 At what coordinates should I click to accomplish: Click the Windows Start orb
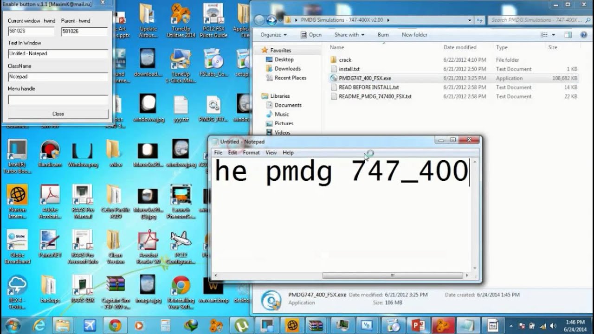(x=13, y=325)
